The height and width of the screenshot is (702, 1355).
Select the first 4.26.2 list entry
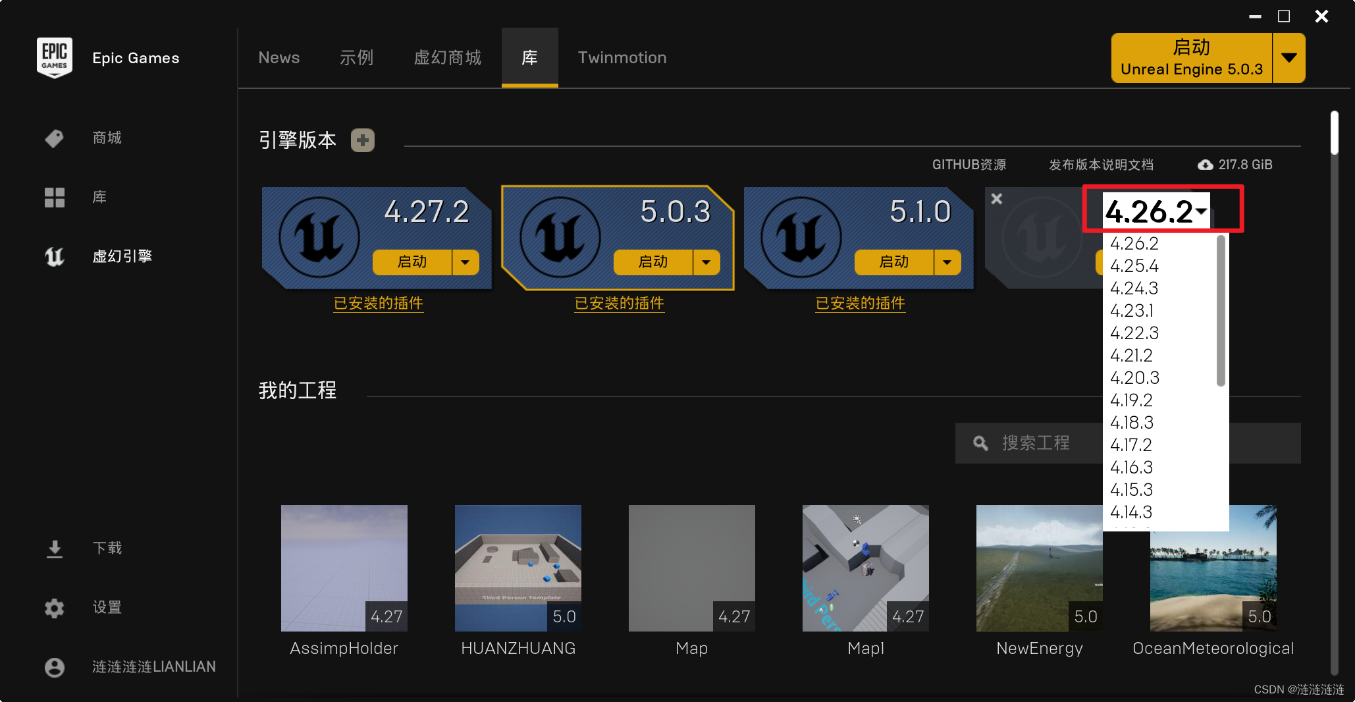[x=1134, y=244]
